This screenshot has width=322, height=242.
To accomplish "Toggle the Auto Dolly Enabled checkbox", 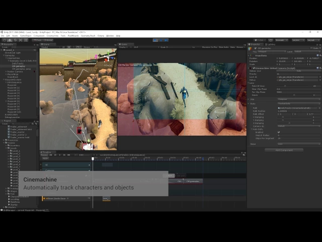I will pos(279,132).
